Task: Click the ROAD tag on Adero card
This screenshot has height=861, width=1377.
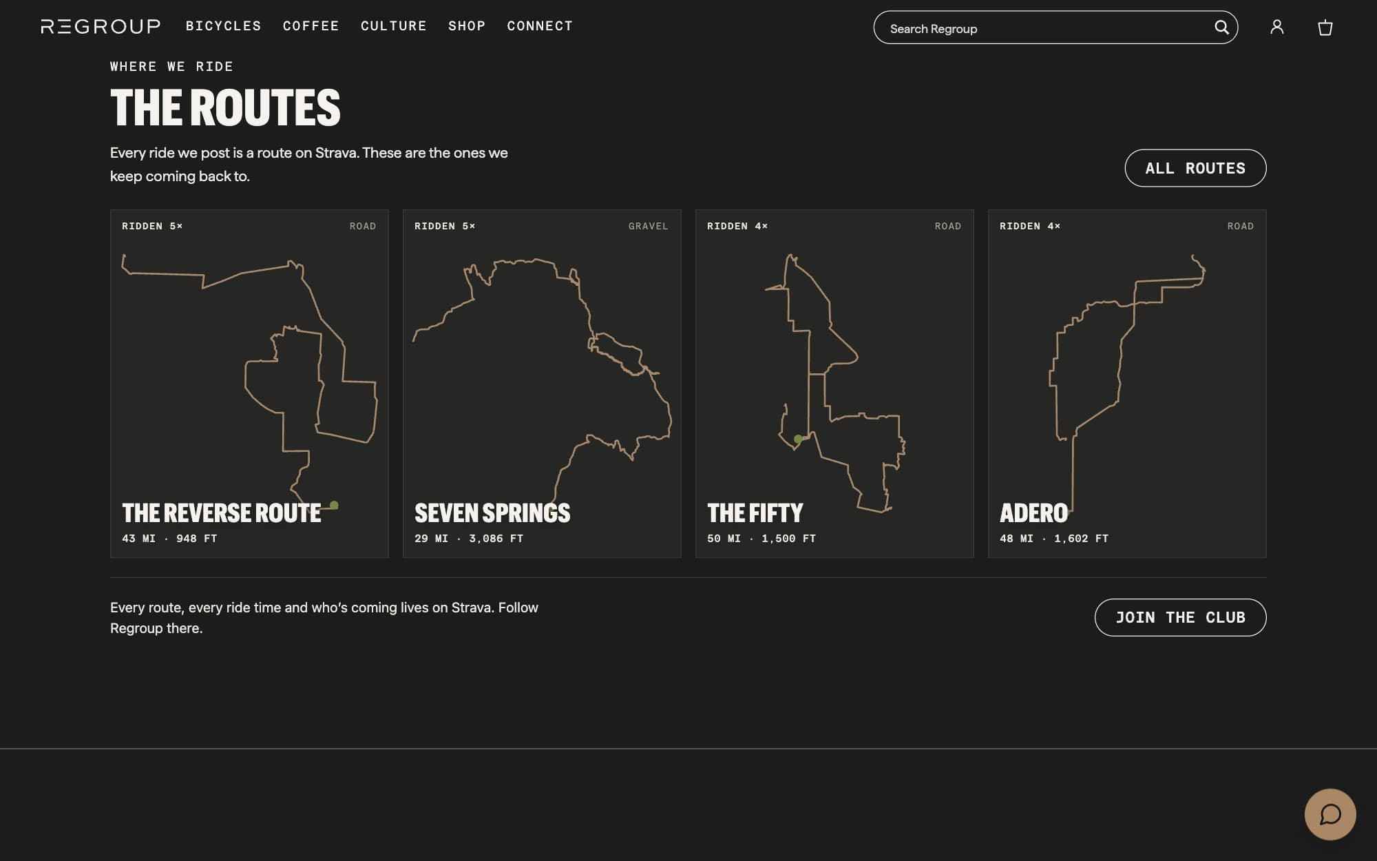Action: point(1240,226)
